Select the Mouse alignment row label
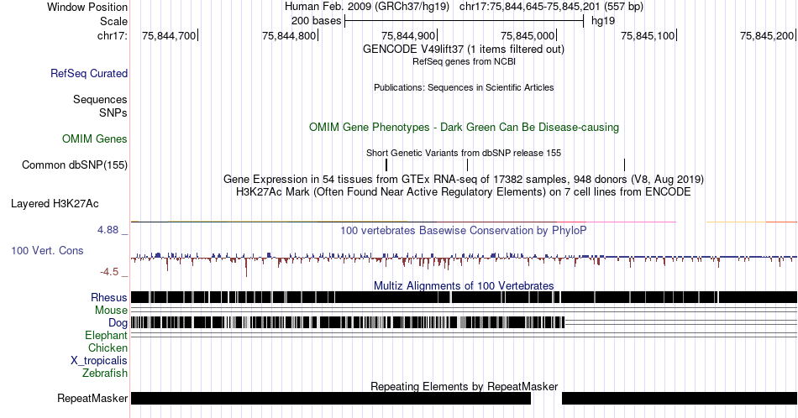798x418 pixels. (111, 311)
